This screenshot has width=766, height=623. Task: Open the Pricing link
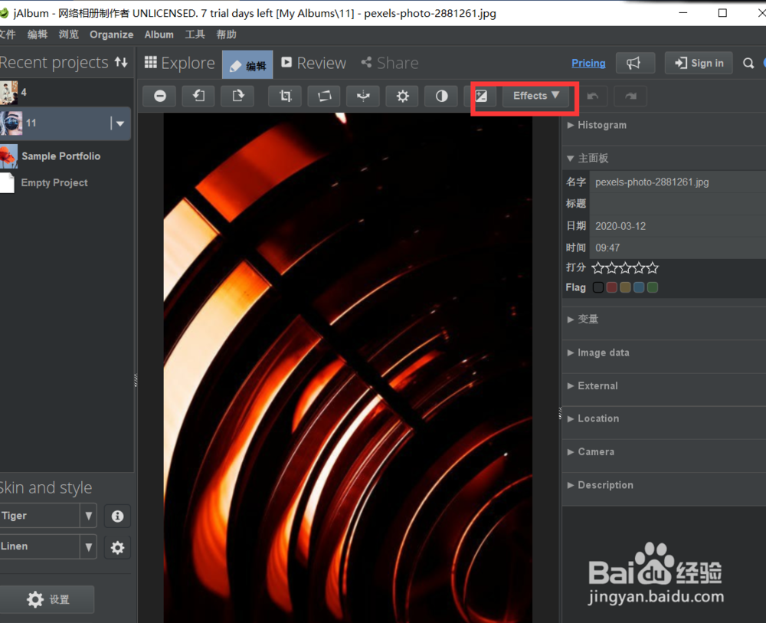[588, 63]
